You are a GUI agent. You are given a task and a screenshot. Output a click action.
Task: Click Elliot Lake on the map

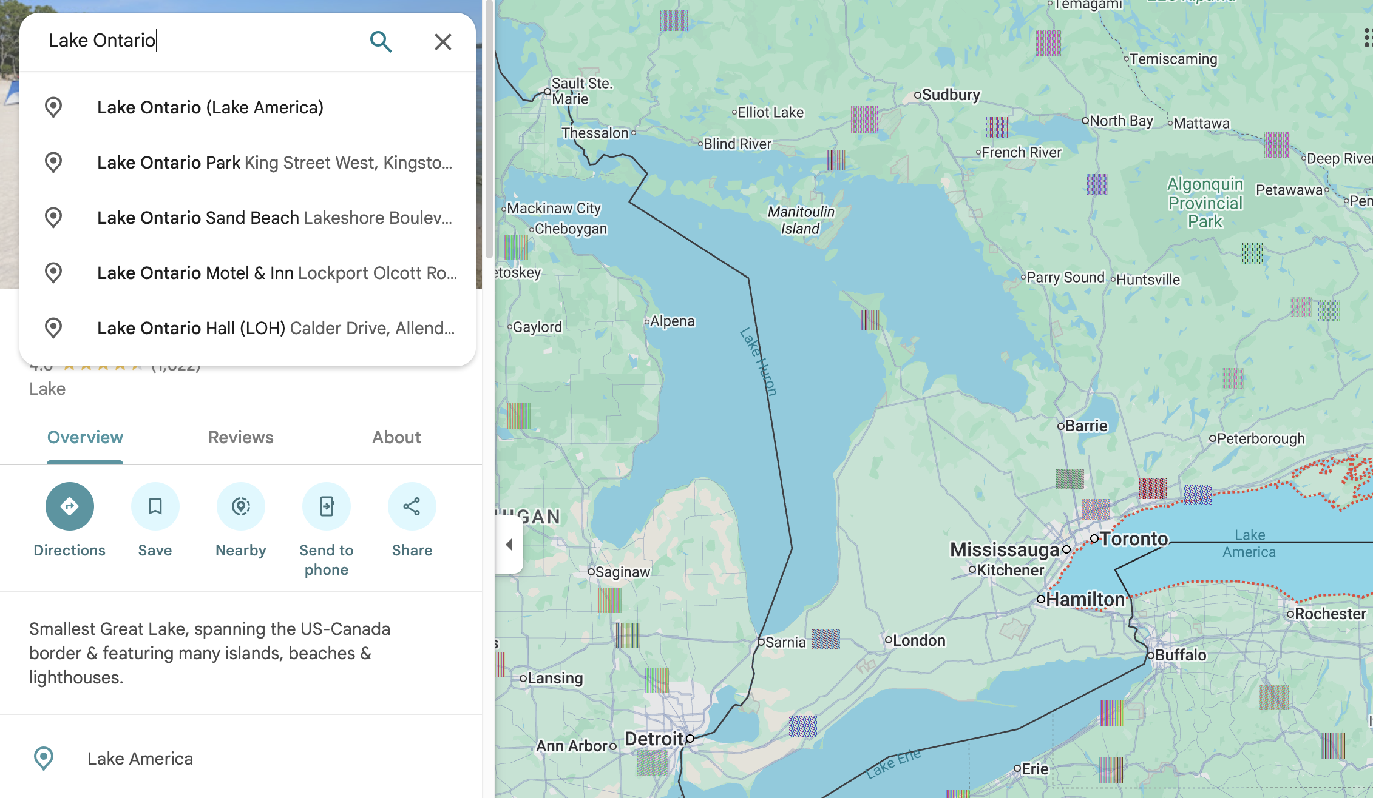(771, 112)
